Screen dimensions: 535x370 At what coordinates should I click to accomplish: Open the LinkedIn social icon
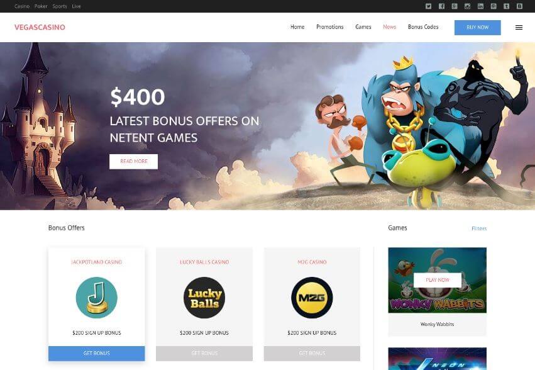click(x=480, y=6)
